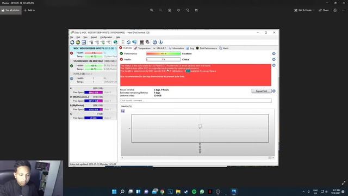
Task: Click '2 days, 9 hours' power on time value
Action: (x=161, y=90)
